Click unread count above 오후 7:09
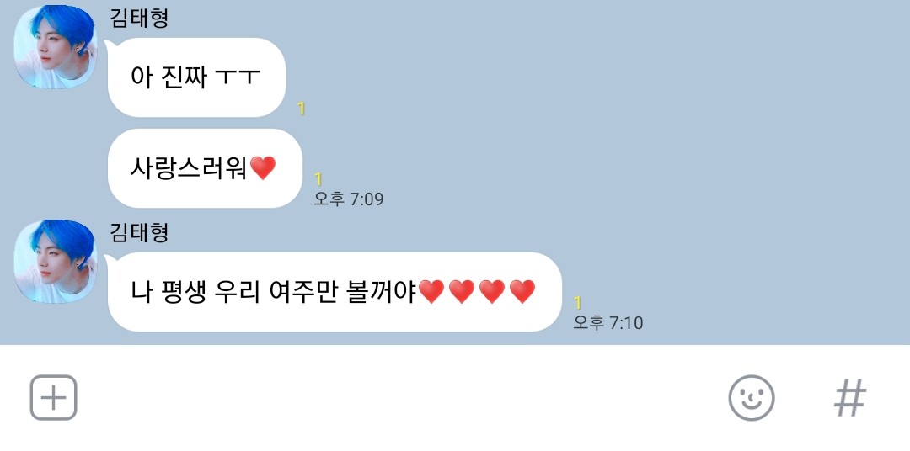 [318, 179]
